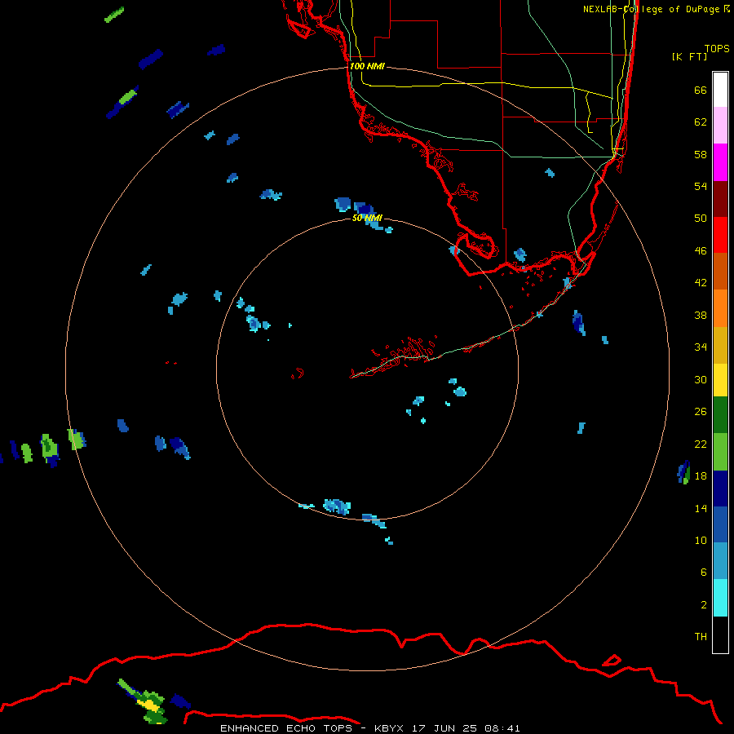Click the 14 legend value
The height and width of the screenshot is (734, 734).
(701, 508)
